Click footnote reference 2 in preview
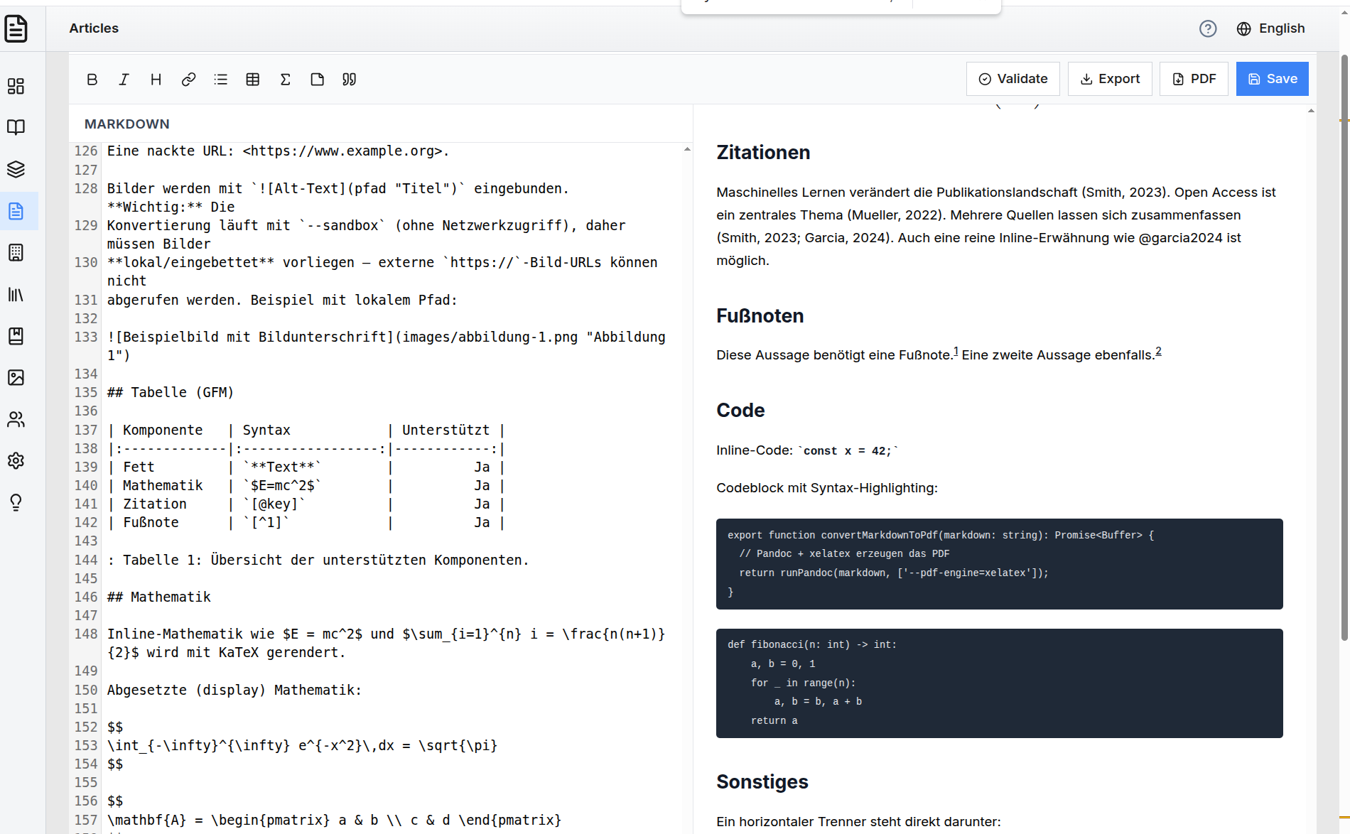 coord(1158,351)
